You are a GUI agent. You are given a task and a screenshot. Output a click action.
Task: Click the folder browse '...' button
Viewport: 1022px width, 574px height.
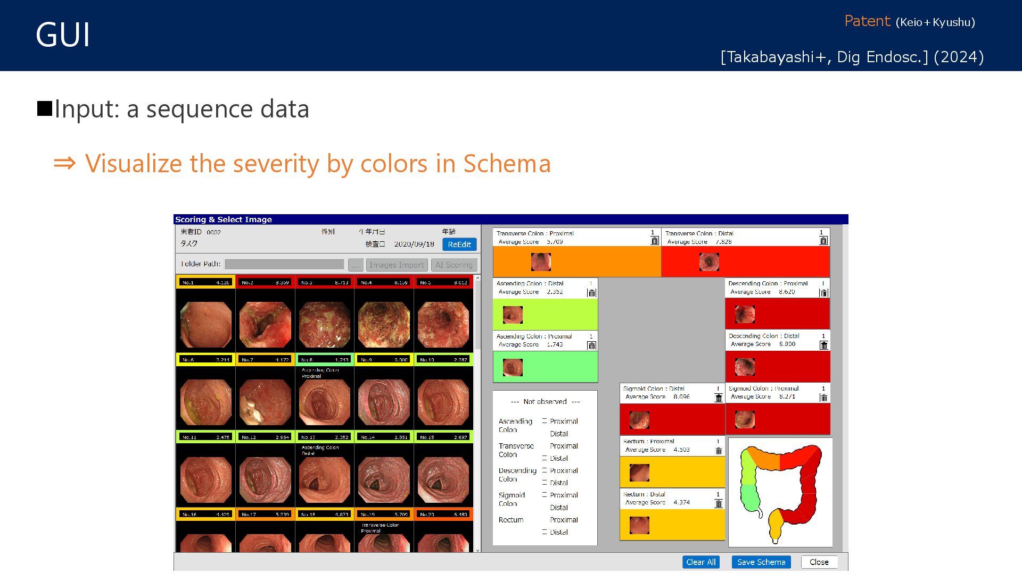pyautogui.click(x=356, y=265)
